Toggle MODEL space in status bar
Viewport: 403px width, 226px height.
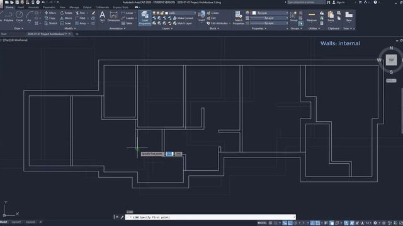262,223
